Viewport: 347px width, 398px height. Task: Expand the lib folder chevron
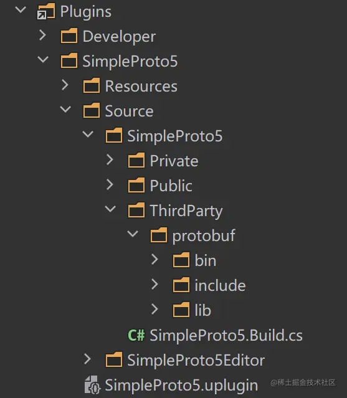pyautogui.click(x=154, y=309)
